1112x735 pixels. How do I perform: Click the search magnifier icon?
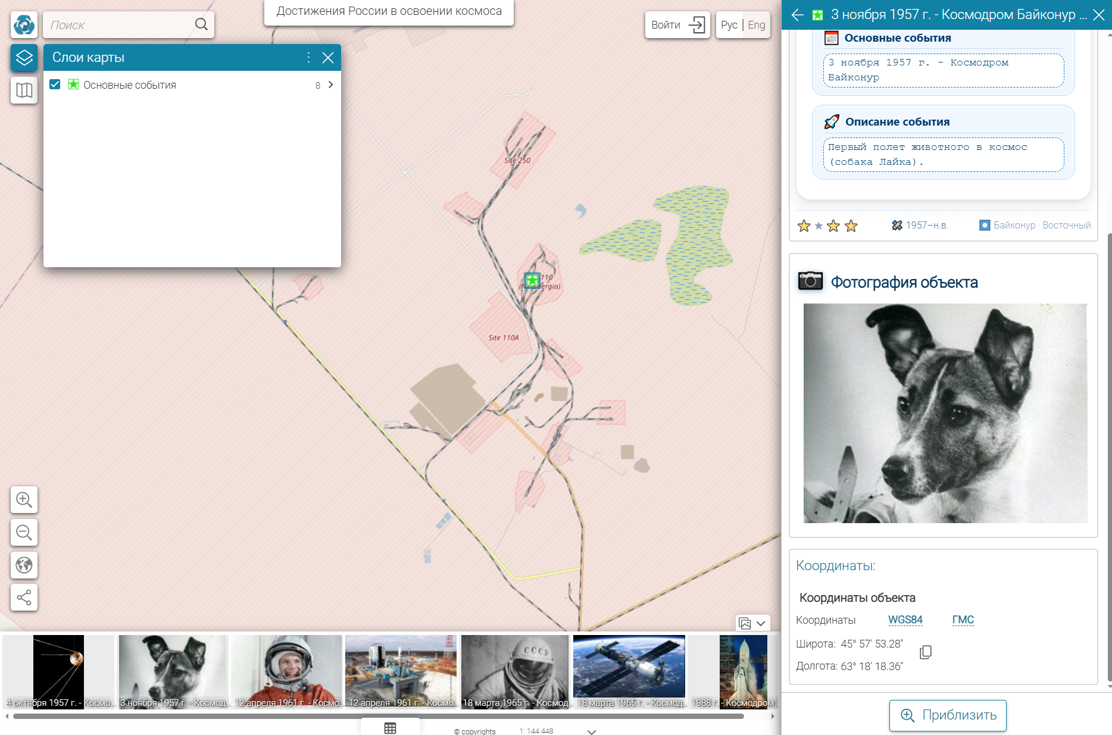(201, 24)
